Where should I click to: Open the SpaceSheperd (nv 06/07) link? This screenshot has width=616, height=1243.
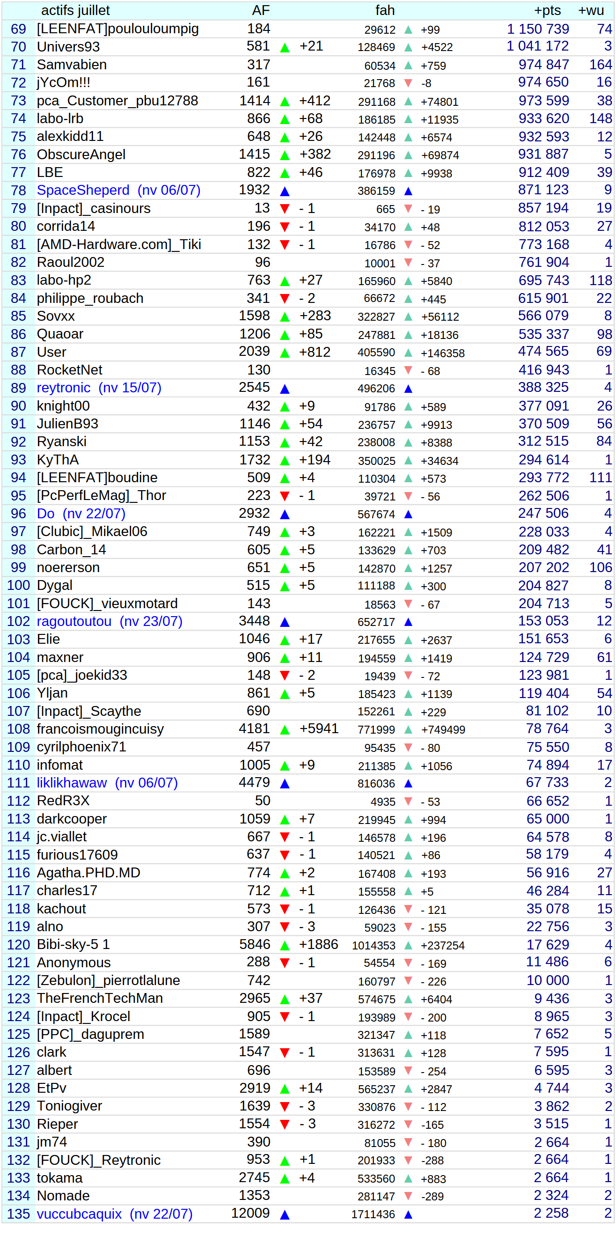(x=118, y=191)
